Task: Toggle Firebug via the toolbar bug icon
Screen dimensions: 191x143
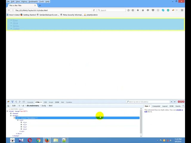Action: pyautogui.click(x=173, y=10)
